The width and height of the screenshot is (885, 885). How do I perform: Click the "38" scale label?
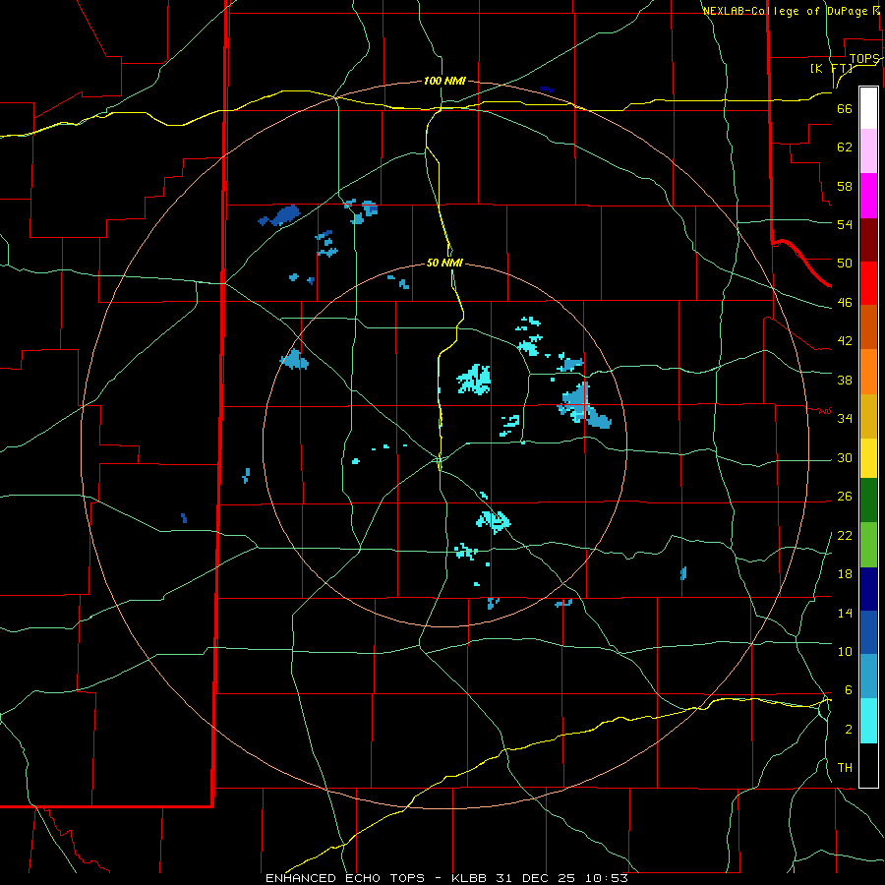(845, 380)
